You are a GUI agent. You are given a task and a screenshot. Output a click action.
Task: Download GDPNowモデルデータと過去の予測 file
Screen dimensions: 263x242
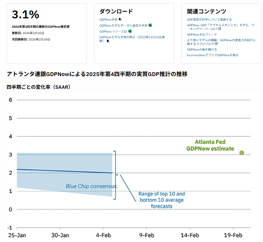[x=123, y=25]
